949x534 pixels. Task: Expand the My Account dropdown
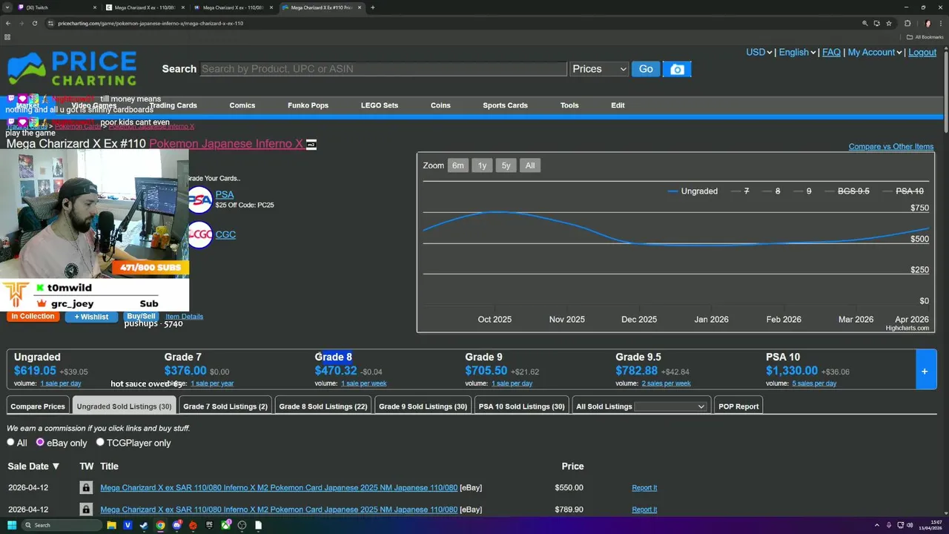pyautogui.click(x=875, y=52)
